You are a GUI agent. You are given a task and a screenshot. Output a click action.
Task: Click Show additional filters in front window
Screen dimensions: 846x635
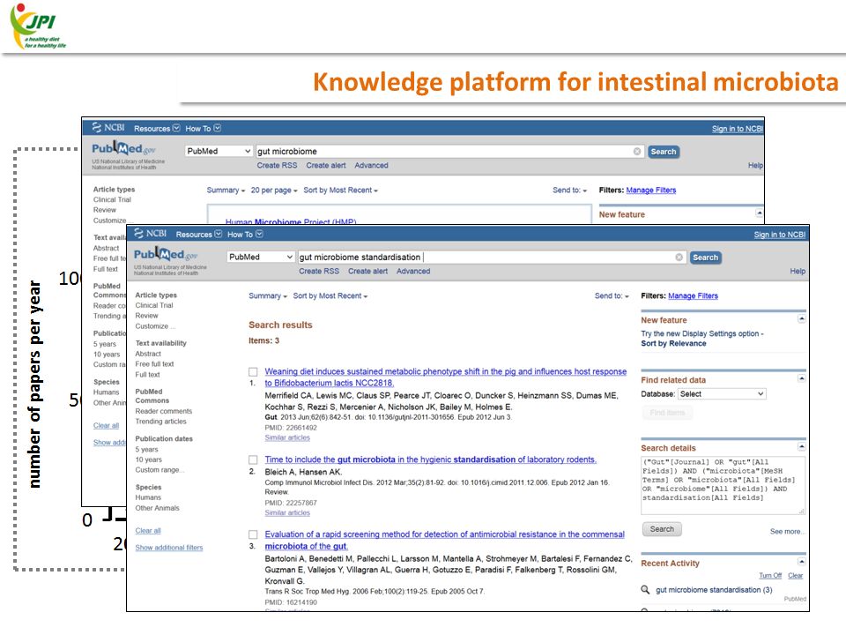[169, 548]
